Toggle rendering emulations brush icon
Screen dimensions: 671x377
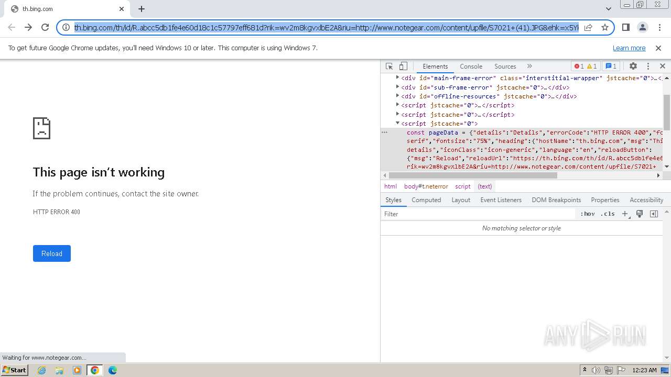(x=640, y=214)
